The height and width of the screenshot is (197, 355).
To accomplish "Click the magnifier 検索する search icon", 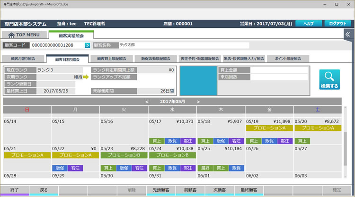I will coord(329,79).
